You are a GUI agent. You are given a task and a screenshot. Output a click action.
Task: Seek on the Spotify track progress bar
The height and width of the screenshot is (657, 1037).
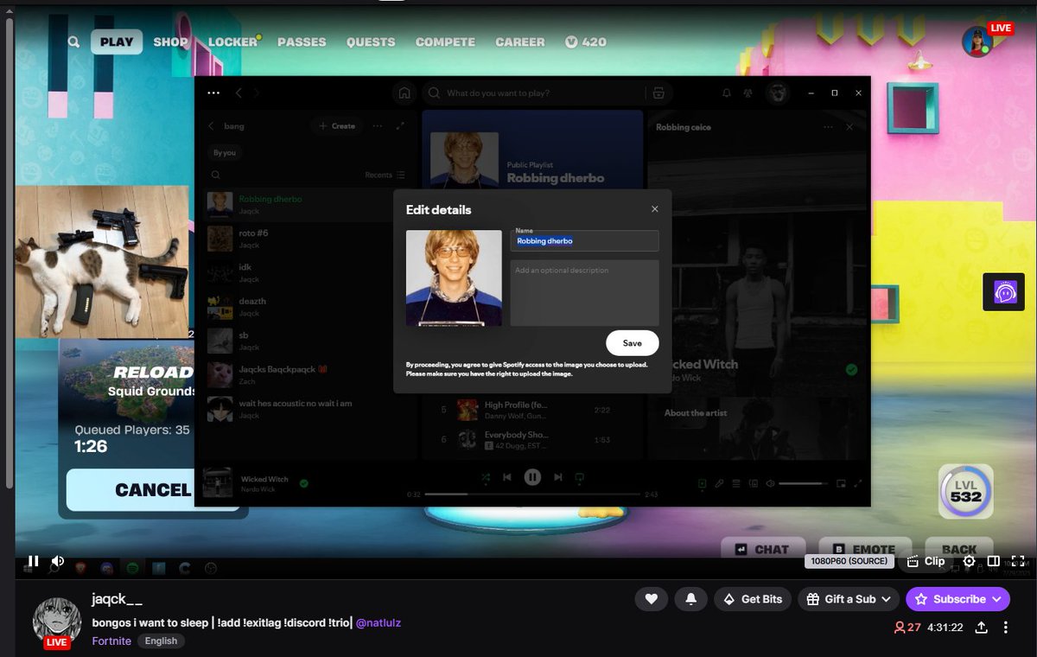(x=532, y=494)
